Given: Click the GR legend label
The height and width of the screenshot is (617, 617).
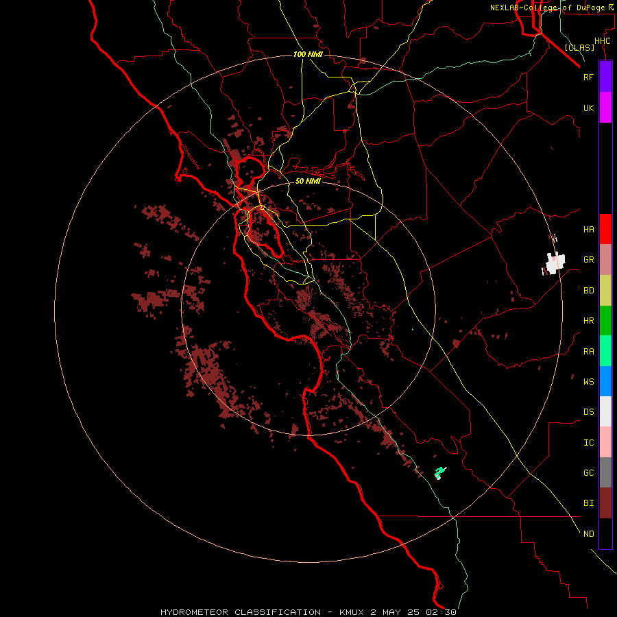Looking at the screenshot, I should [588, 260].
